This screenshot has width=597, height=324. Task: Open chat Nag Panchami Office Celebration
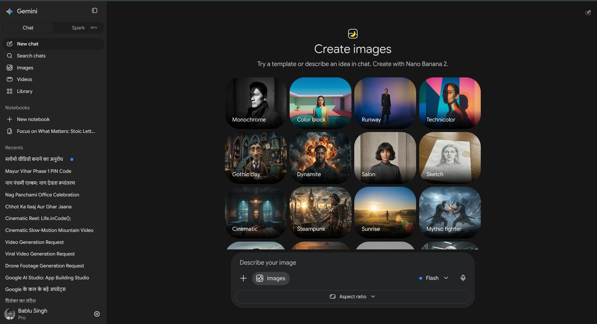pos(53,195)
